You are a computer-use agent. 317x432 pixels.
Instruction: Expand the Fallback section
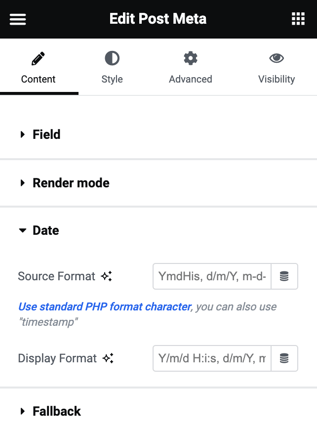point(158,411)
